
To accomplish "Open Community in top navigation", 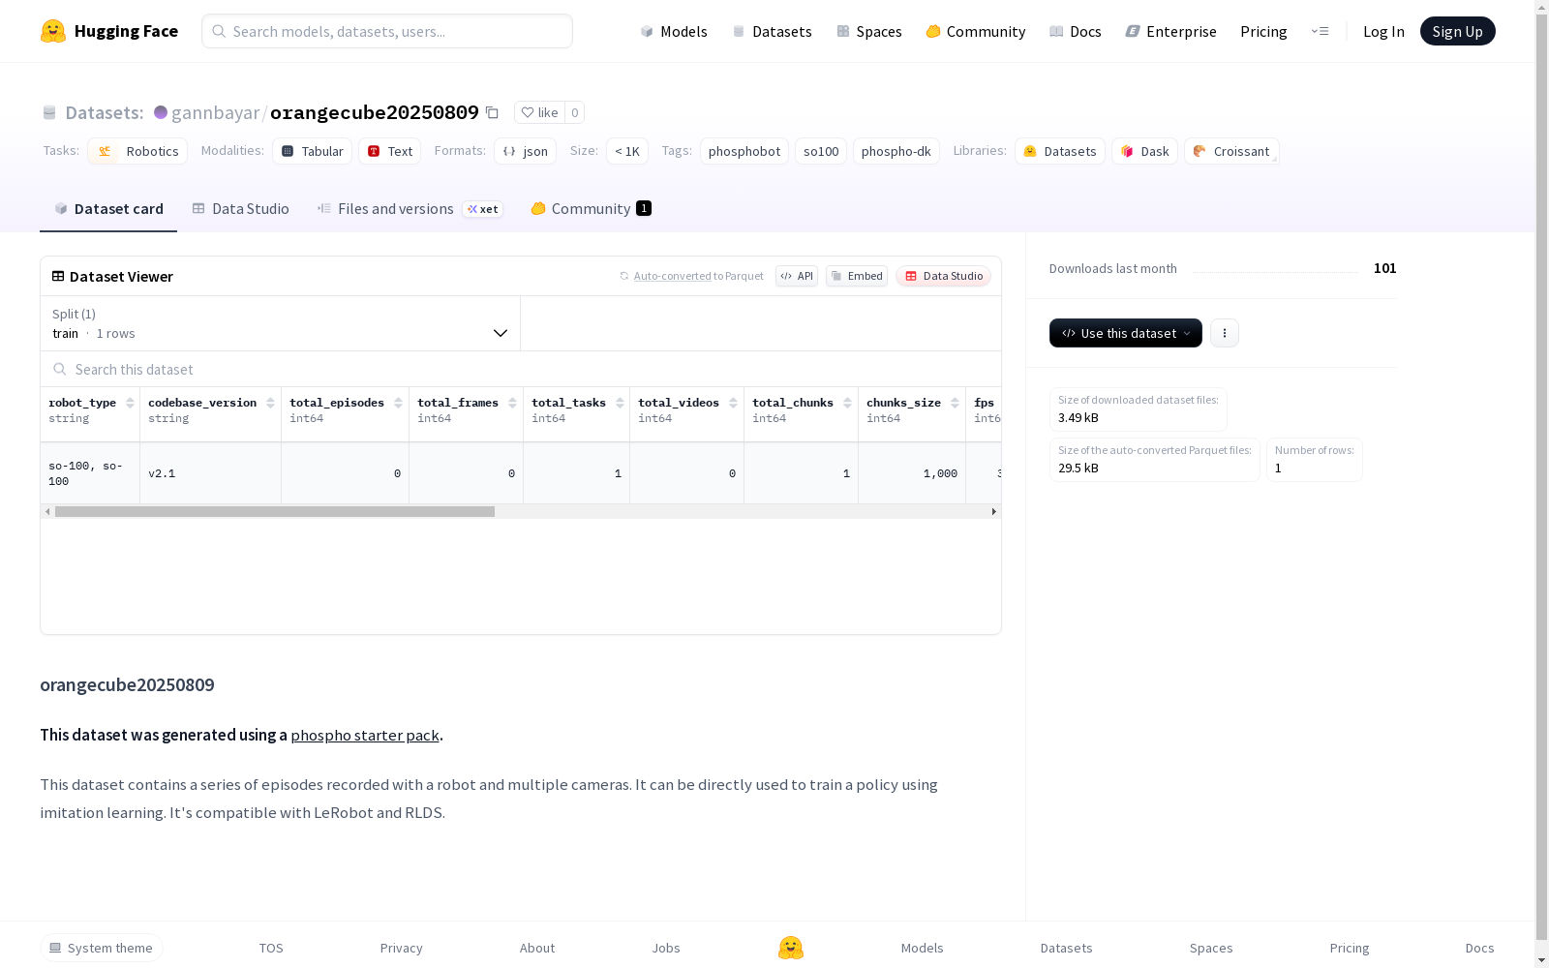I will coord(975,31).
